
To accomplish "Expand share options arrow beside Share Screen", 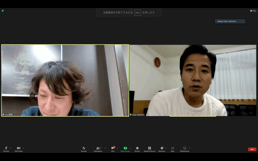I will click(x=130, y=148).
